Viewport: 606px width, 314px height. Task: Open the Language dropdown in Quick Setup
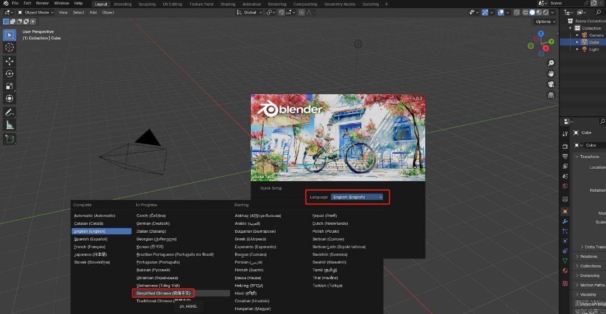pyautogui.click(x=357, y=197)
